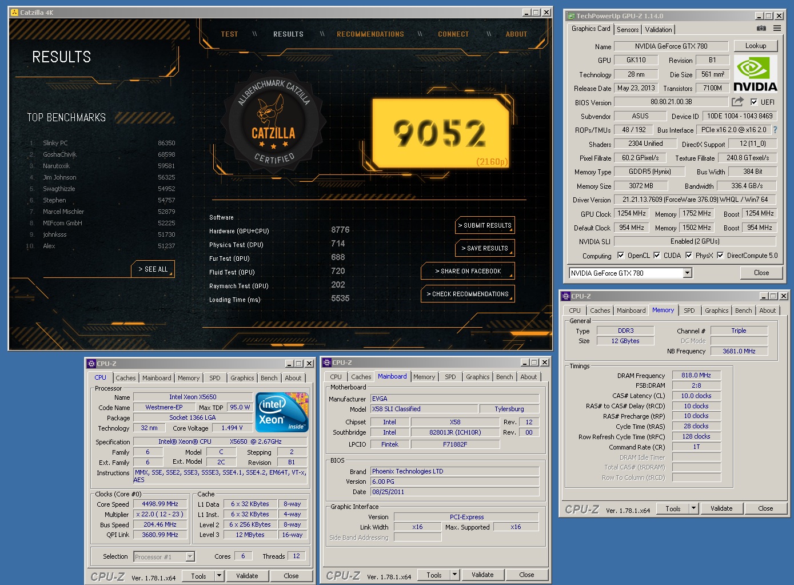Viewport: 794px width, 585px height.
Task: Open the Bench tab in the CPU-Z CPU-tab window
Action: point(269,378)
